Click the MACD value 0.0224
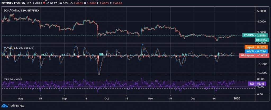The image size is (271, 110). click(262, 51)
